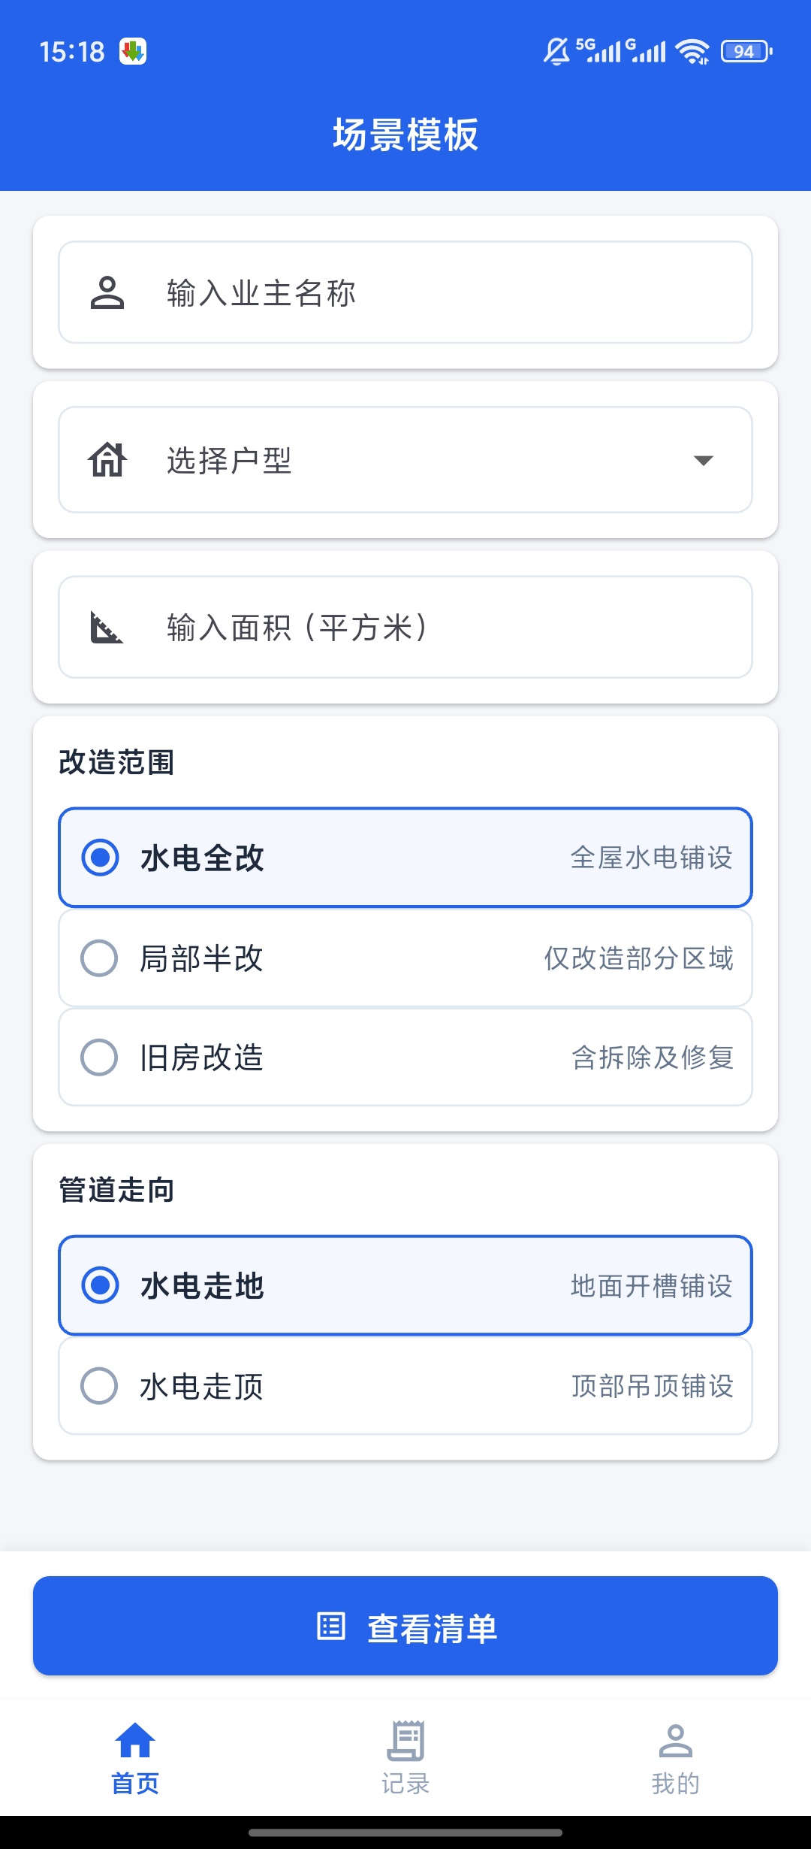Image resolution: width=811 pixels, height=1849 pixels.
Task: Tap the Wi-Fi status bar icon
Action: (x=692, y=52)
